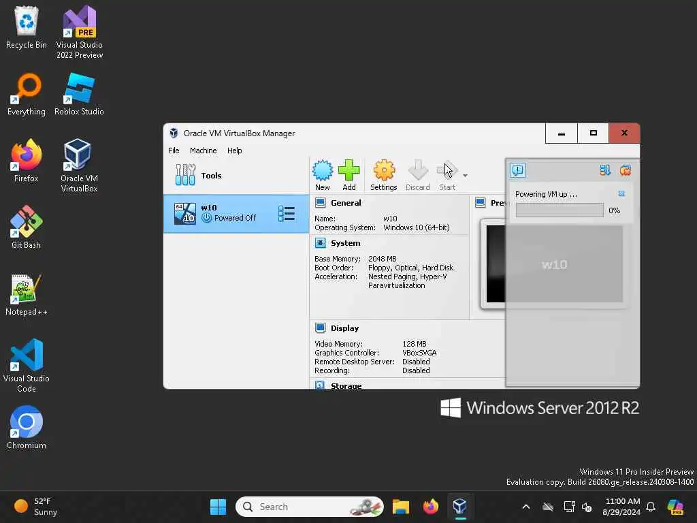This screenshot has height=523, width=697.
Task: Click the Add machine green plus icon
Action: pos(349,170)
